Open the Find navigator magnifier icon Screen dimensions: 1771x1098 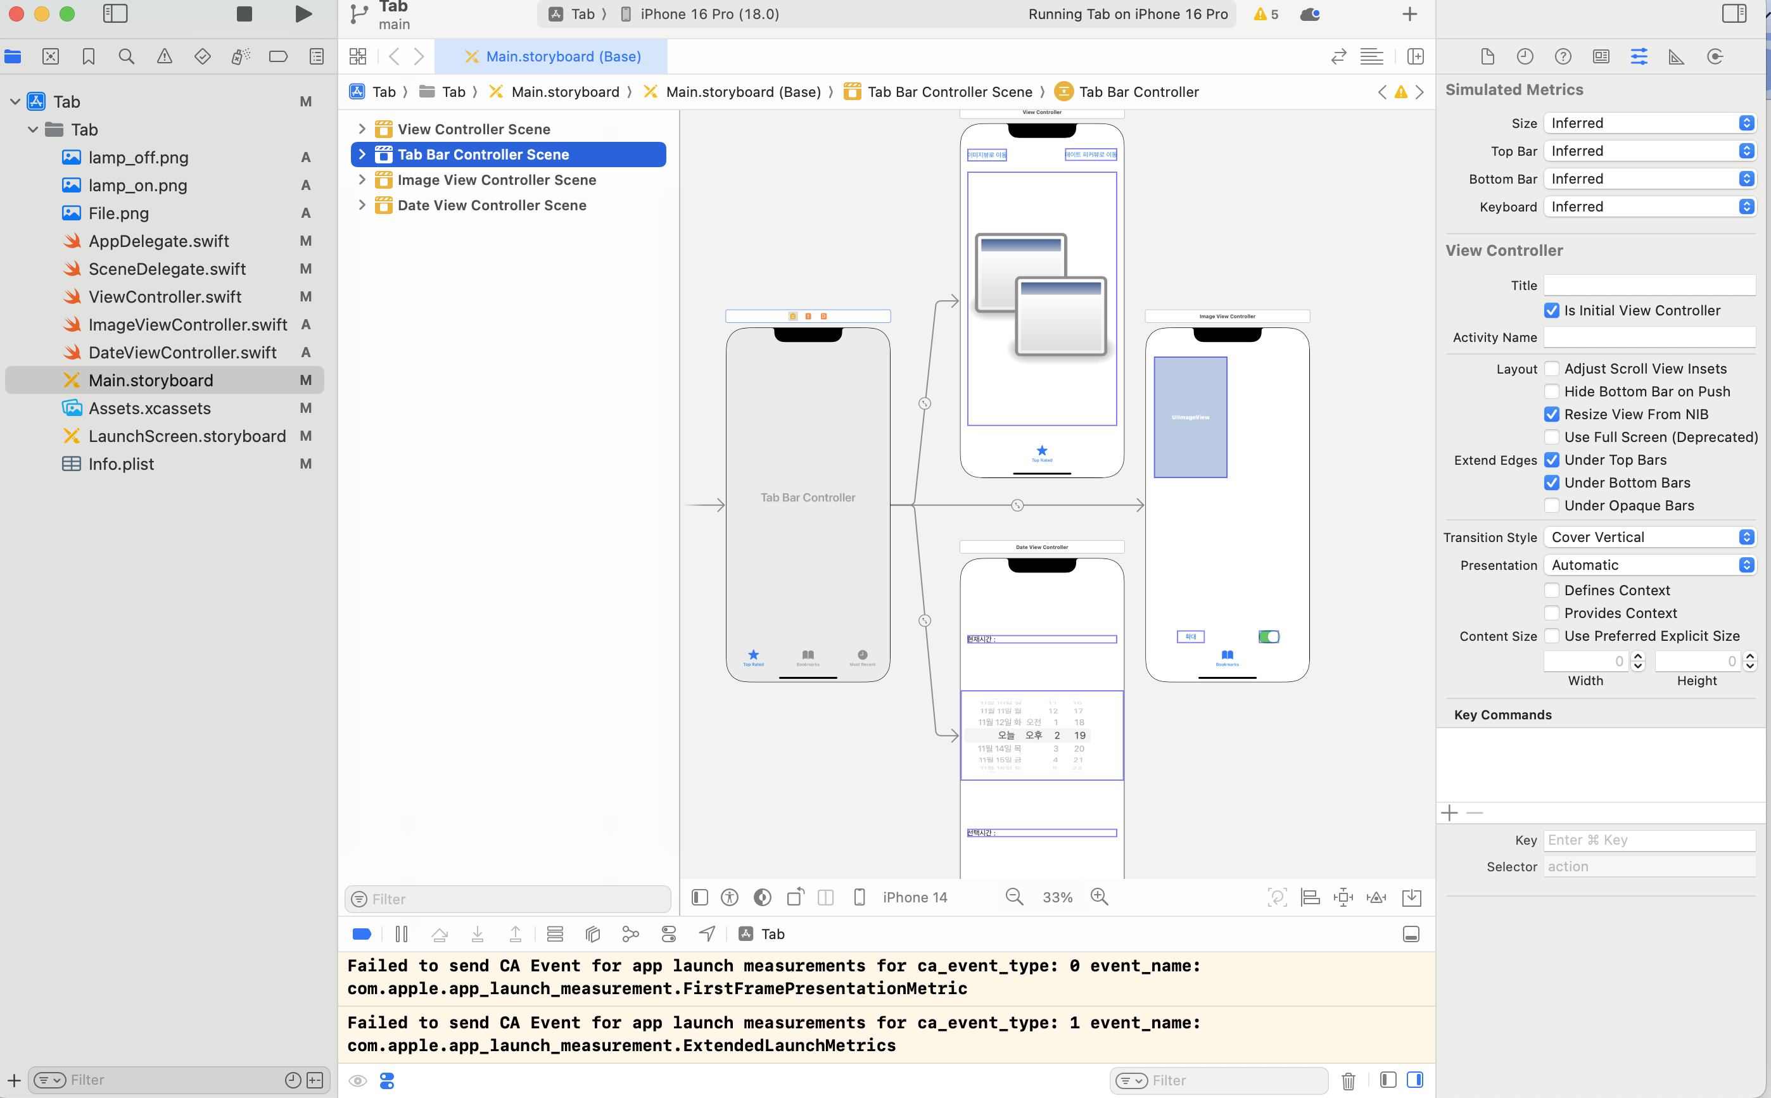(x=127, y=56)
